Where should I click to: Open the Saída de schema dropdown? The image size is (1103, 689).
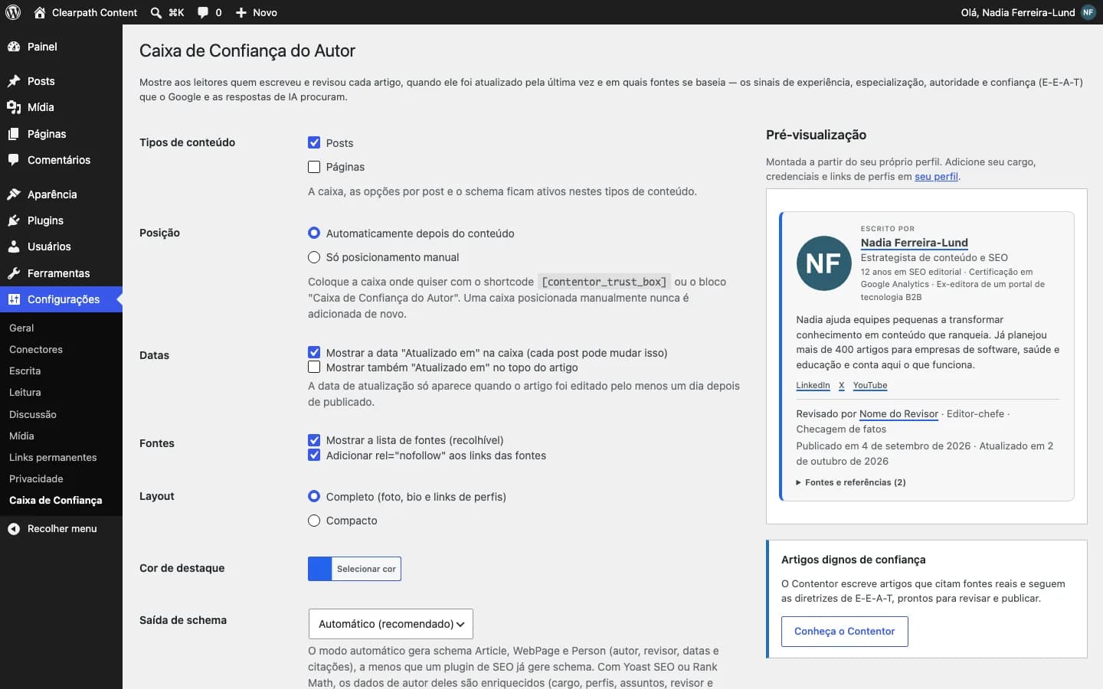pyautogui.click(x=391, y=624)
